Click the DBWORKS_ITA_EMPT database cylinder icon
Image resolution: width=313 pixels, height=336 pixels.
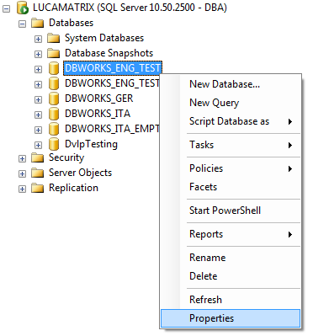tap(54, 129)
